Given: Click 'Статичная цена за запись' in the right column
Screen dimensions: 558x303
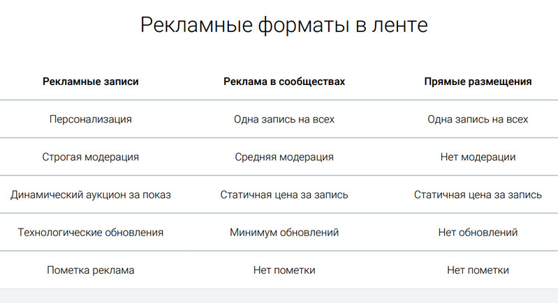Looking at the screenshot, I should point(478,195).
